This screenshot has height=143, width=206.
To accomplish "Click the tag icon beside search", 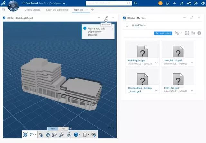I will [136, 3].
